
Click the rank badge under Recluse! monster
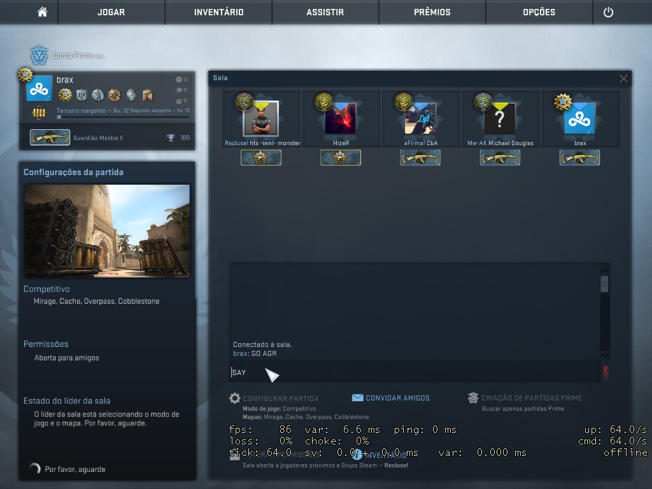coord(261,158)
